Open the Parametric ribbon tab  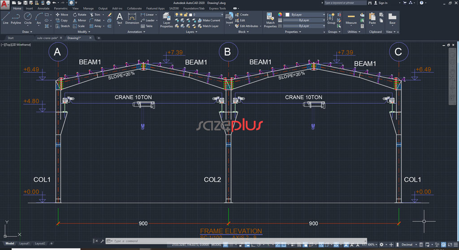[x=61, y=8]
